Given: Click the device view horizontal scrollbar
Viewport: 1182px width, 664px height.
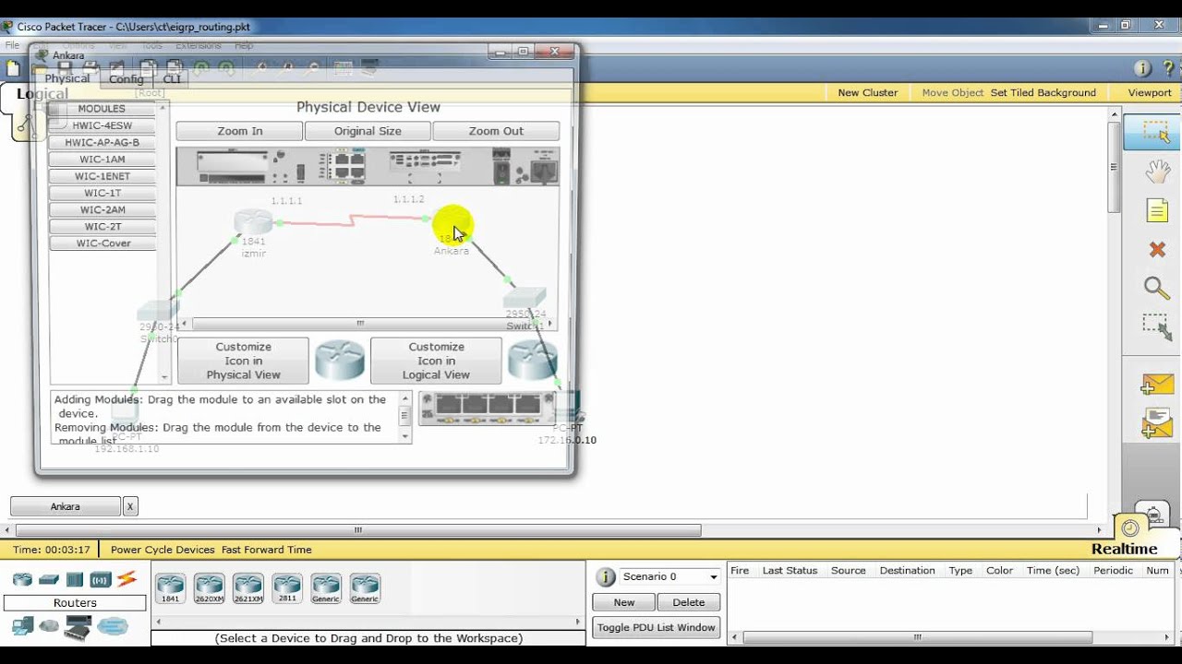Looking at the screenshot, I should 360,324.
